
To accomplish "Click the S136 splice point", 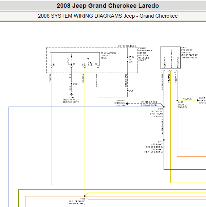I will coord(72,84).
